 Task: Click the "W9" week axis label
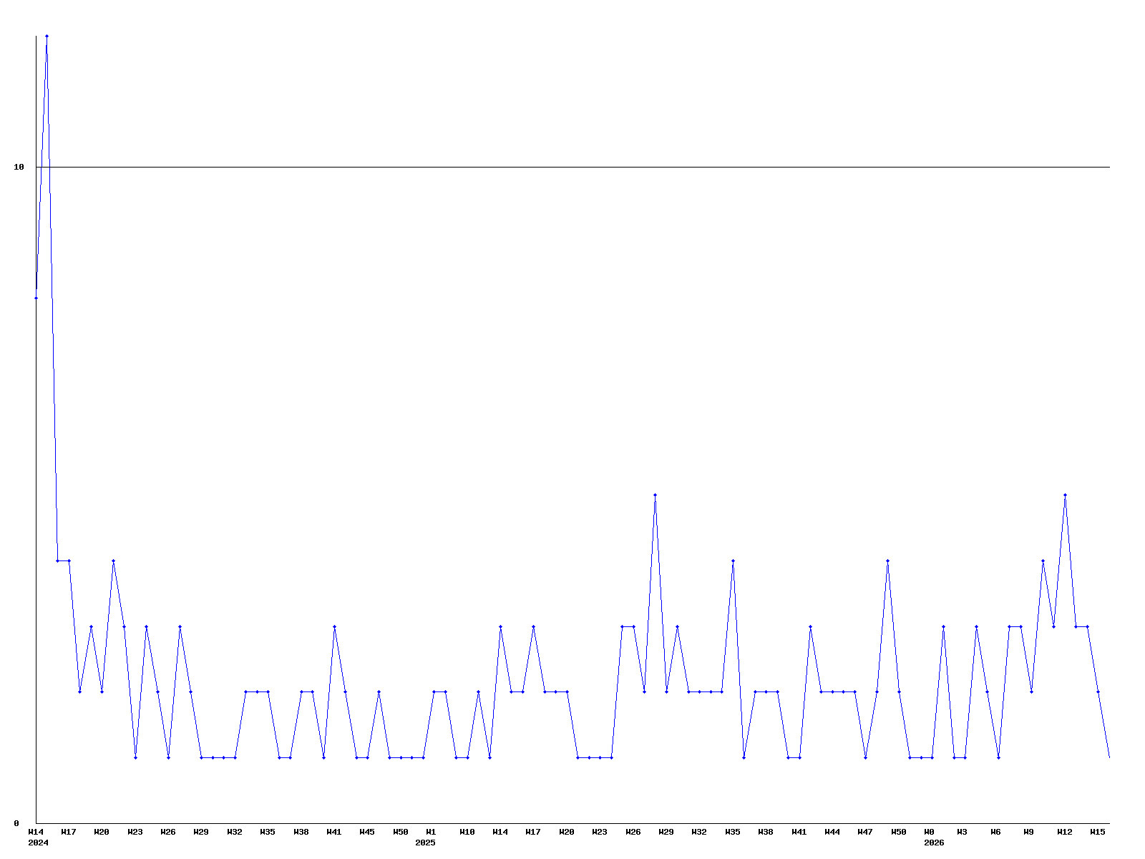coord(1028,832)
